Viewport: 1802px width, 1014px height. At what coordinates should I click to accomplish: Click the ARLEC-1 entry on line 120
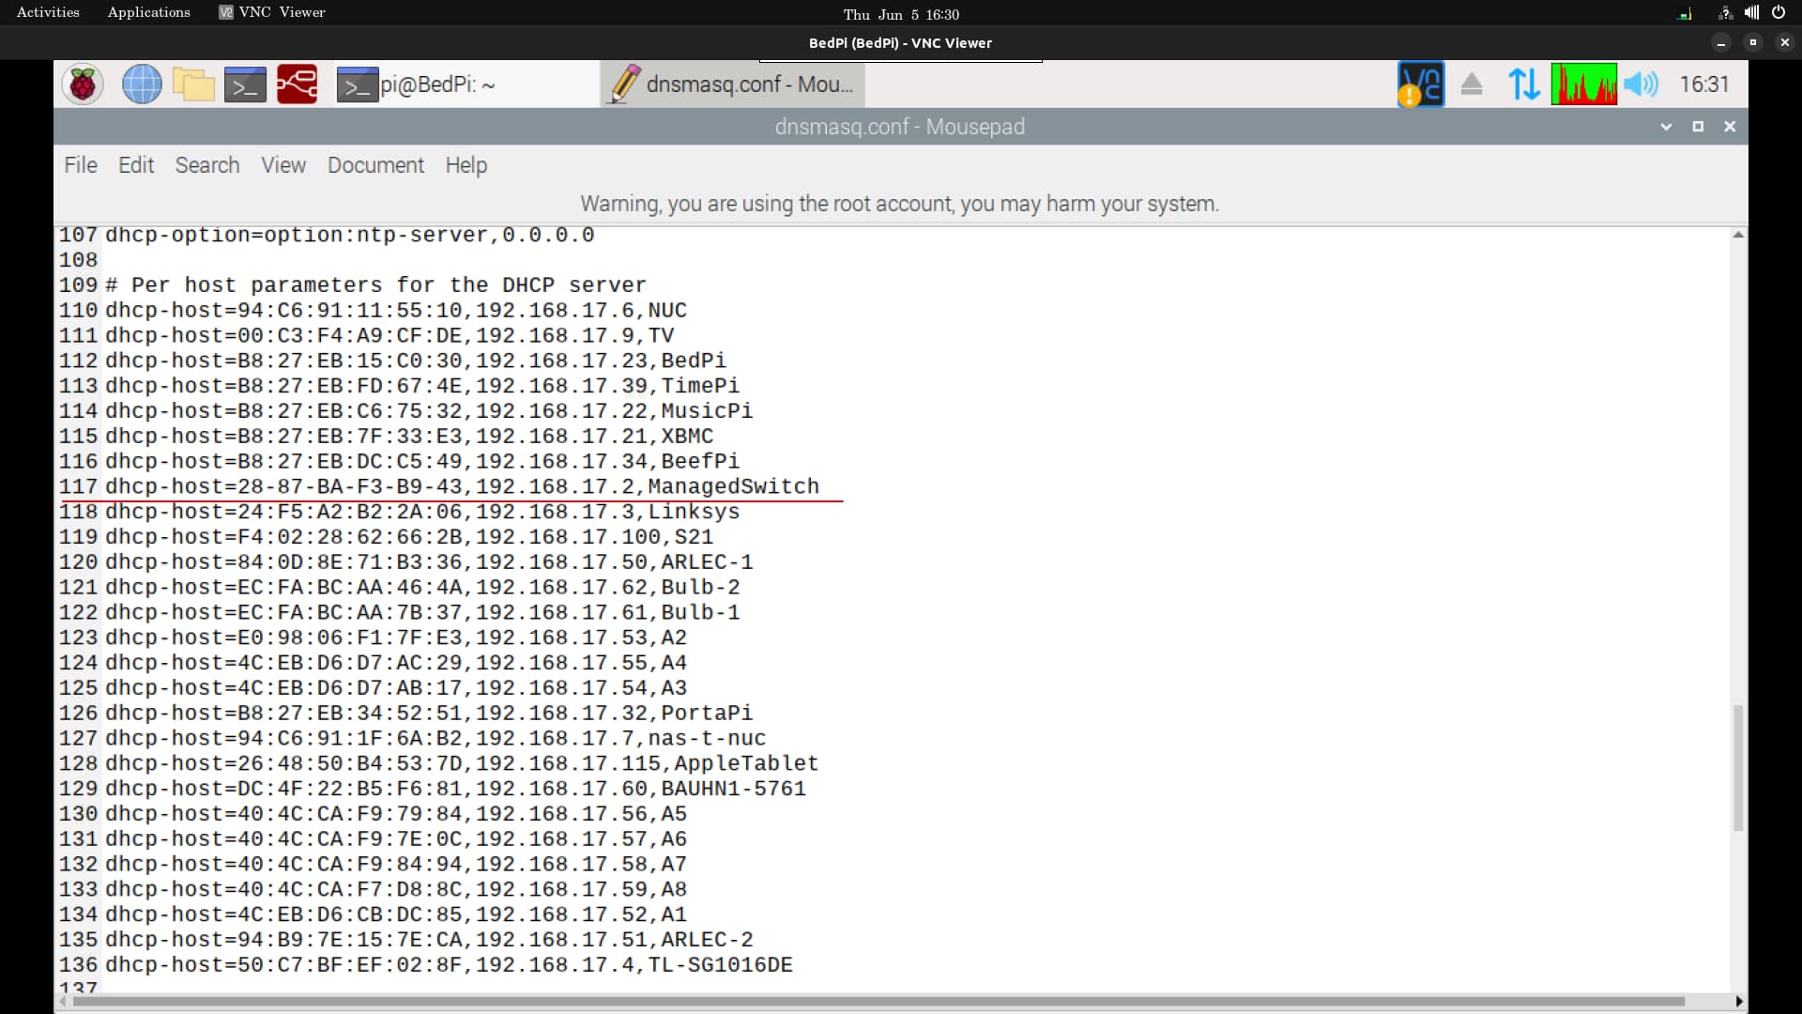tap(429, 562)
